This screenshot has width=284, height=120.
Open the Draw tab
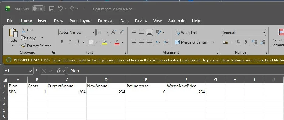59,21
